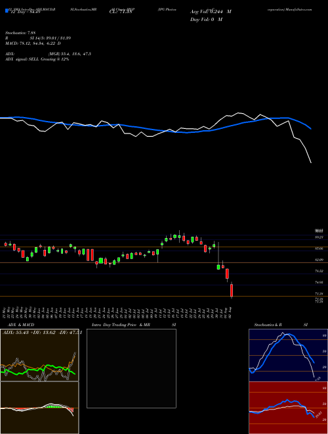
Task: Click the '(MGR) 55.4, 13.6, 47.5' ADX values
Action: coord(70,54)
